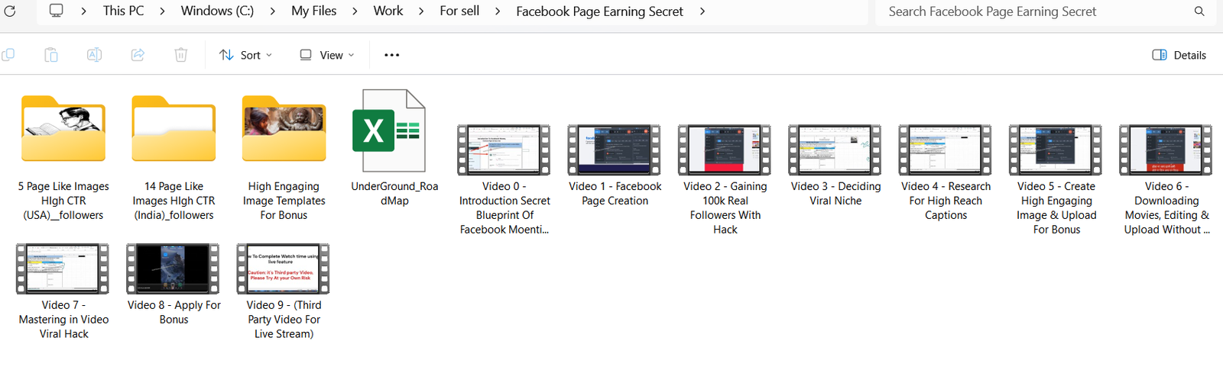
Task: Expand chevron after For sell breadcrumb
Action: pos(498,11)
